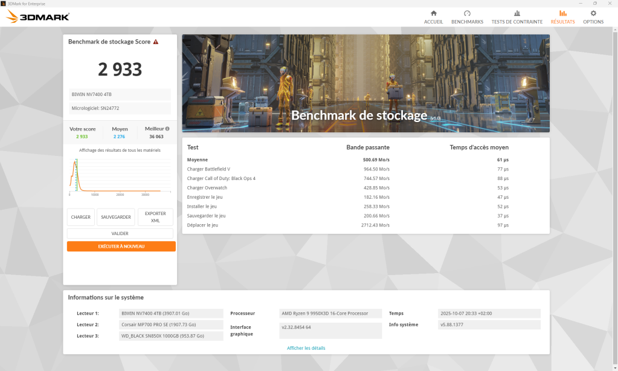618x371 pixels.
Task: Restore the window using the title bar button
Action: click(x=594, y=4)
